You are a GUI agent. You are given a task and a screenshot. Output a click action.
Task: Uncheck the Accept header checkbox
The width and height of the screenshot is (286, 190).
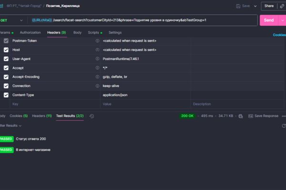(x=6, y=68)
